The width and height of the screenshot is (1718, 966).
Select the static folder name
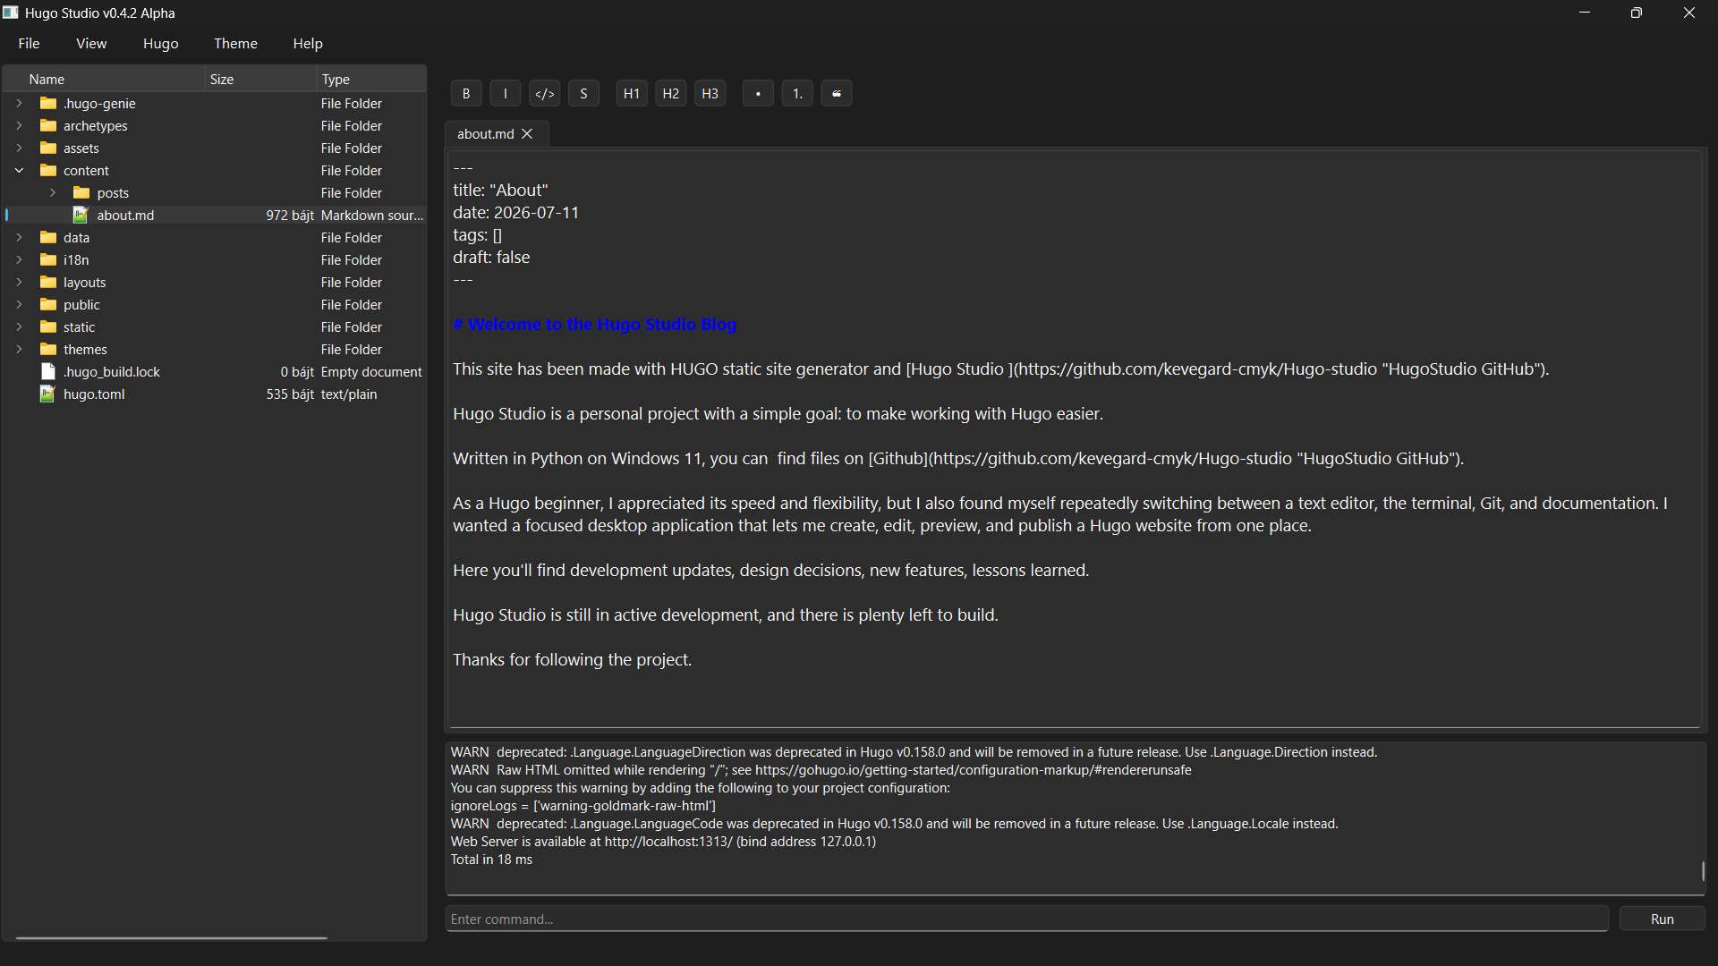pos(79,326)
